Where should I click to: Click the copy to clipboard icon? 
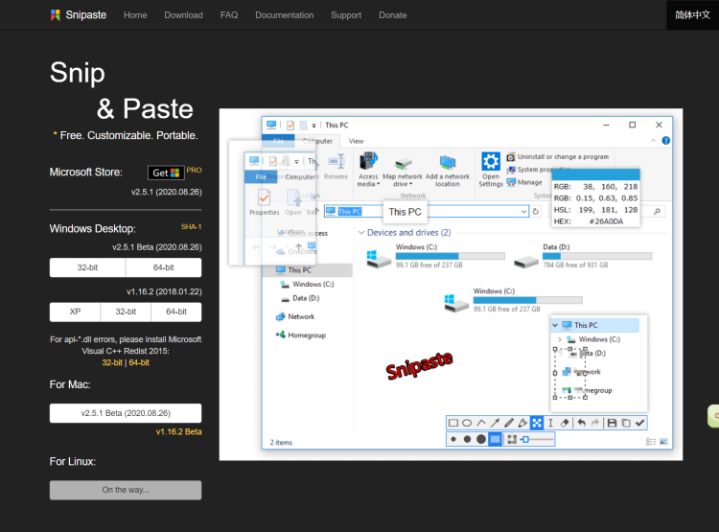tap(626, 423)
